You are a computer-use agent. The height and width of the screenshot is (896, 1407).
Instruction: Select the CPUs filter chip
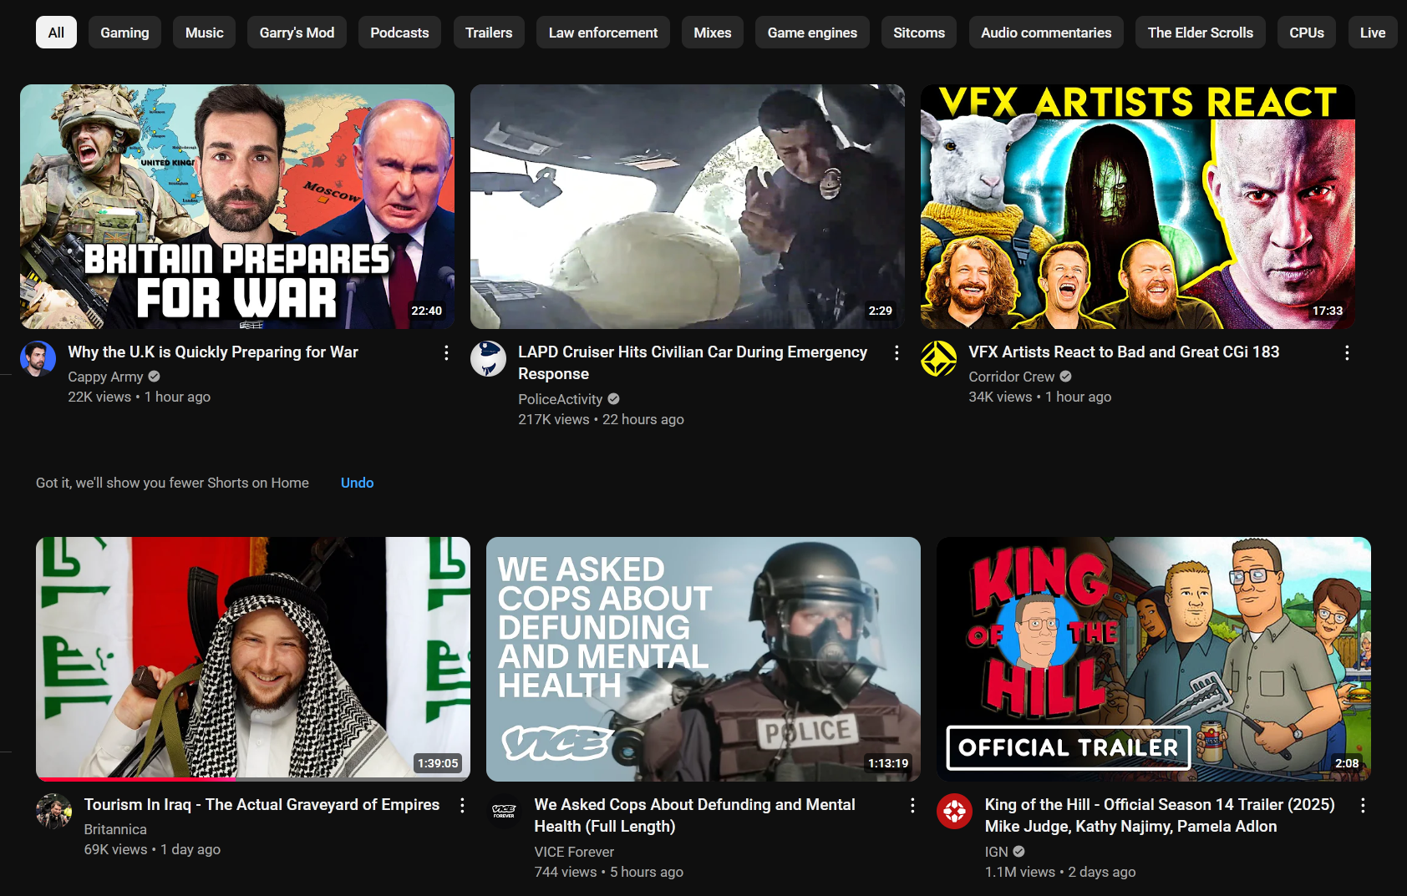coord(1307,33)
